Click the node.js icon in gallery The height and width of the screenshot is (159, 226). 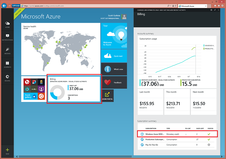coord(34,89)
